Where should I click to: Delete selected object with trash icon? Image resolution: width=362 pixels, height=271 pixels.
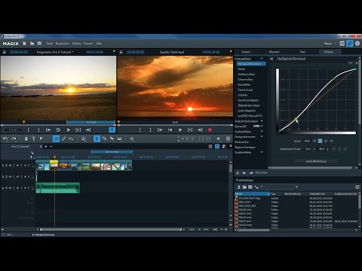pyautogui.click(x=26, y=139)
